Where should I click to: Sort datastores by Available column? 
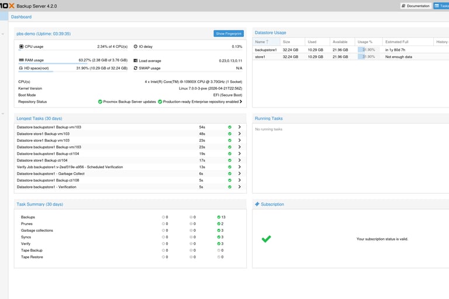point(342,42)
